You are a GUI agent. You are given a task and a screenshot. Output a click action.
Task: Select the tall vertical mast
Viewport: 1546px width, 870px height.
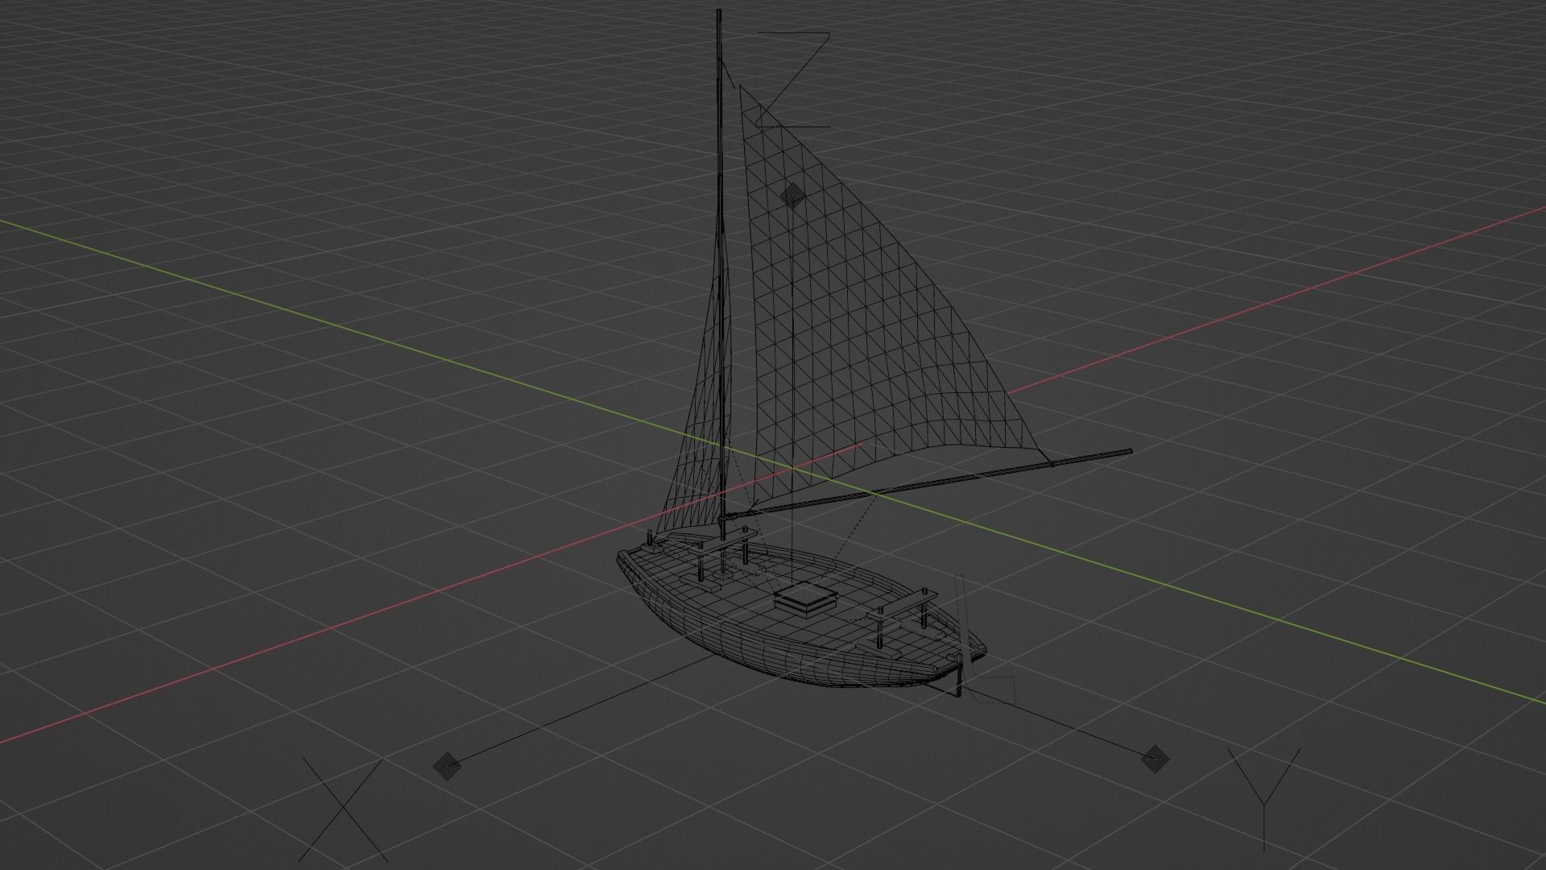coord(721,274)
